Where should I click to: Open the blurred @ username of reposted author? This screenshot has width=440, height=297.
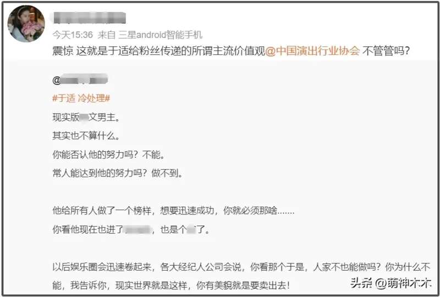(80, 80)
